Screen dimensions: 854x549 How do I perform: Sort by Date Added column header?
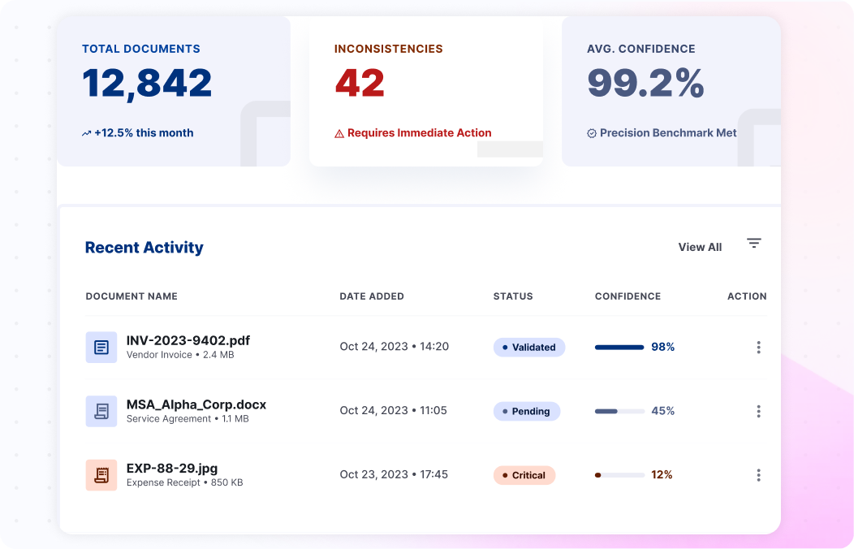[372, 296]
